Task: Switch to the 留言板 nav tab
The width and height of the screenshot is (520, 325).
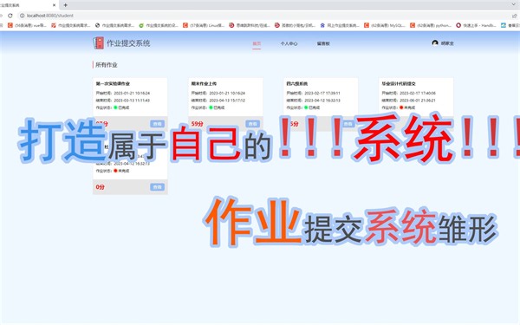Action: (x=323, y=43)
